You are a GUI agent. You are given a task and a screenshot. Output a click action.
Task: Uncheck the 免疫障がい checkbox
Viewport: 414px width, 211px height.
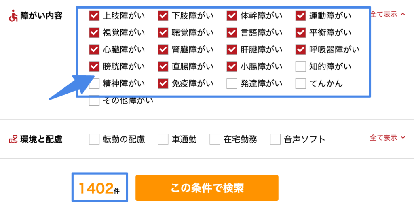point(163,84)
